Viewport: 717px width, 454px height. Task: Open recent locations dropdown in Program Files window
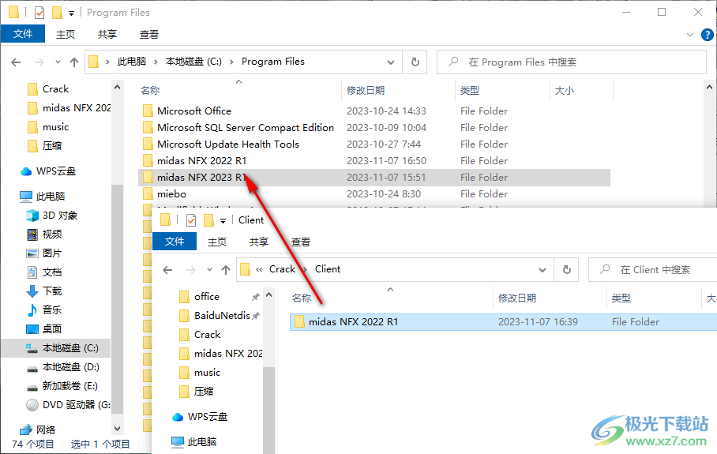click(x=58, y=62)
